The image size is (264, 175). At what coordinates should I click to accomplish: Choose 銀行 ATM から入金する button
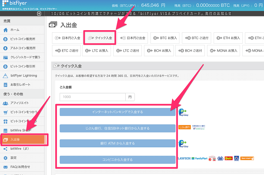pos(117,143)
